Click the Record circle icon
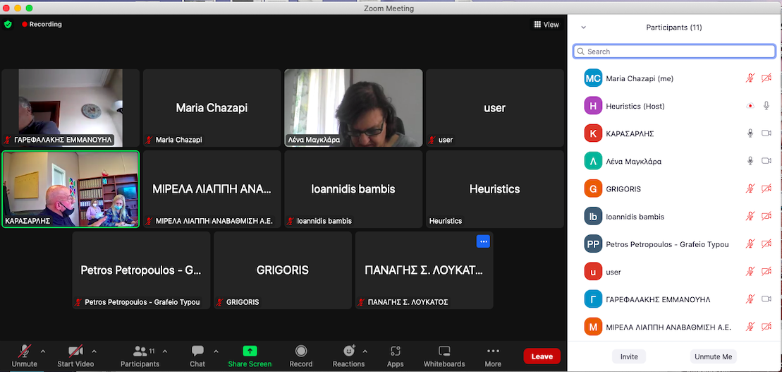The height and width of the screenshot is (372, 782). [300, 351]
